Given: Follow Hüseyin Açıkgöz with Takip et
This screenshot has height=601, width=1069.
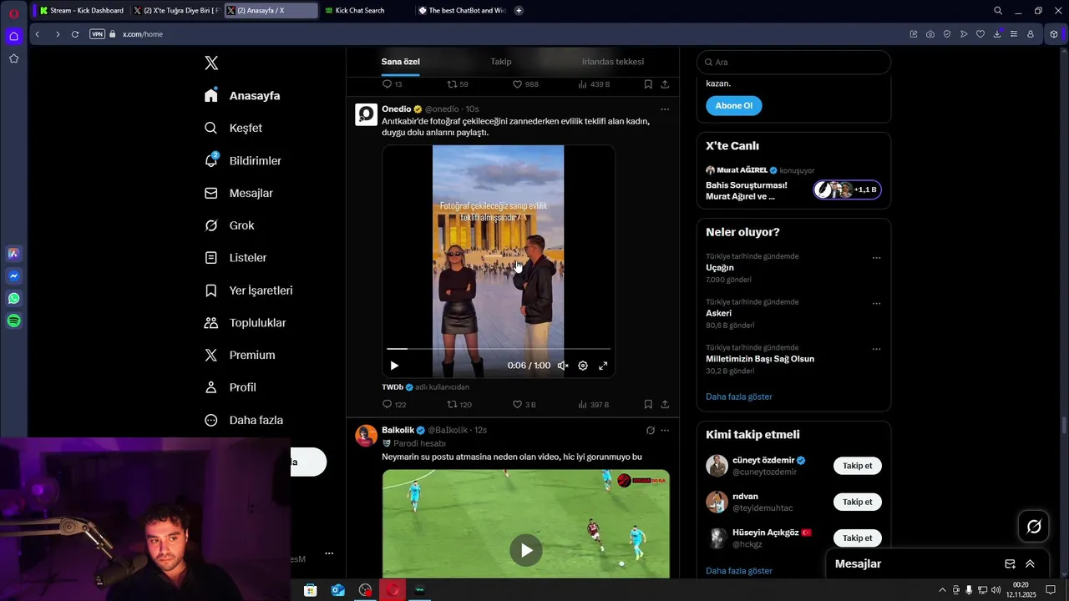Looking at the screenshot, I should point(858,538).
